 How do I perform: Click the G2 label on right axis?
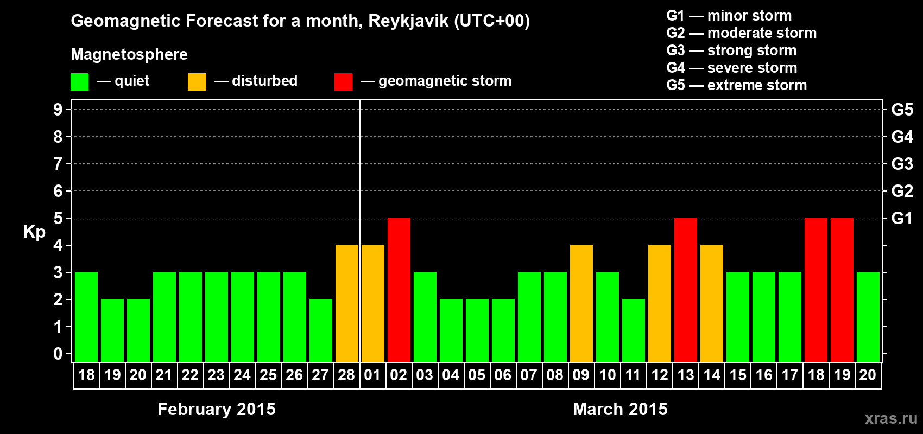(902, 191)
